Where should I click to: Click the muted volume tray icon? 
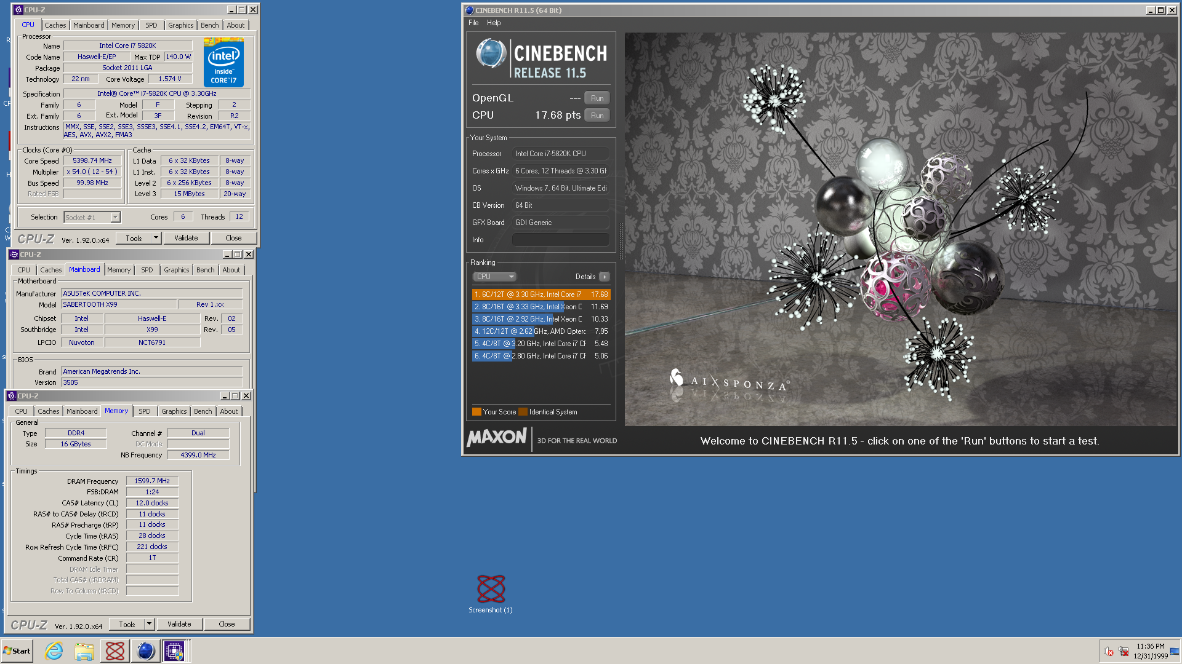click(1109, 651)
